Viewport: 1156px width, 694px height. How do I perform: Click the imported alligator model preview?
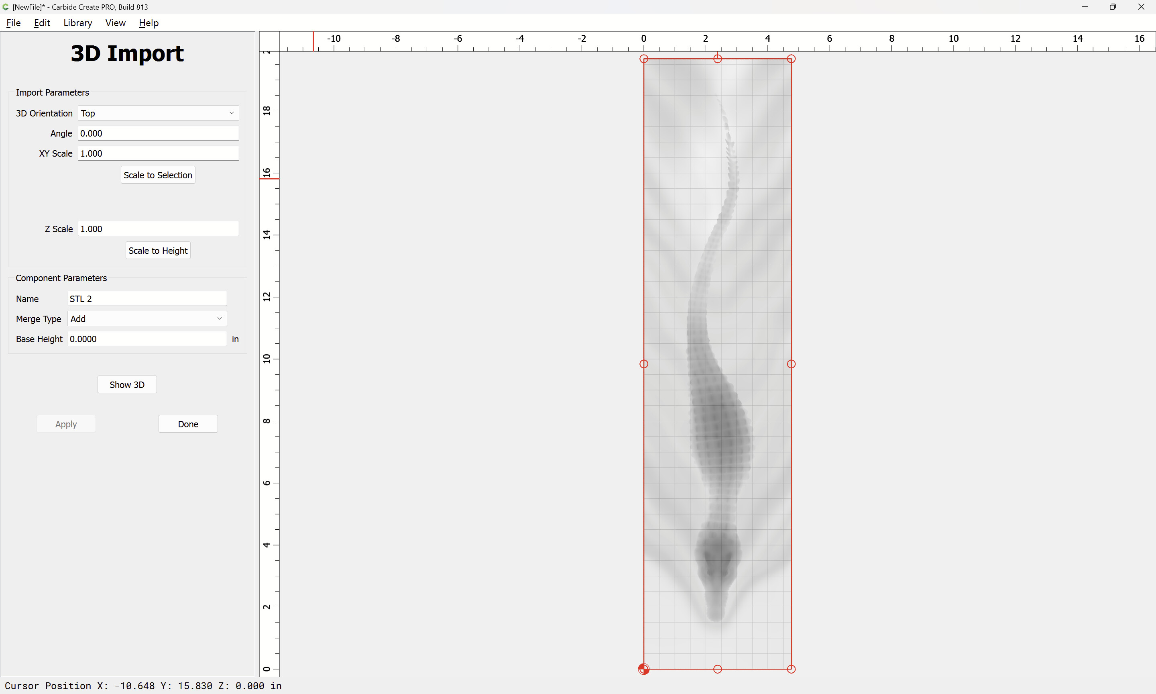(x=718, y=364)
